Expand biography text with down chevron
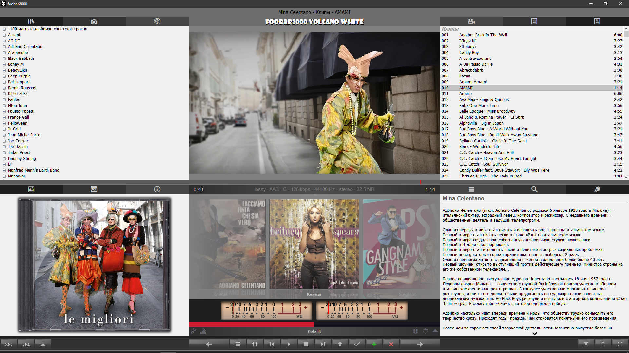 (x=534, y=334)
